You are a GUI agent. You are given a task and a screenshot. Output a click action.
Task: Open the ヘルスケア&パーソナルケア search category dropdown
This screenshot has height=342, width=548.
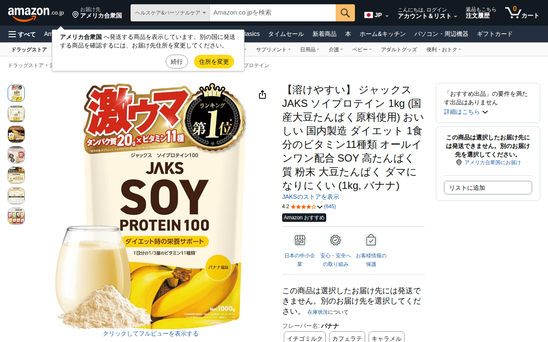click(170, 13)
